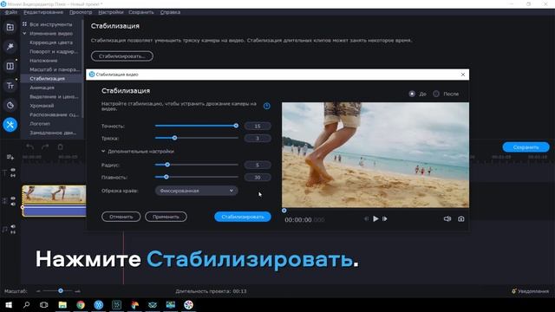Click the blue Стабилизировать button in dialog
Viewport: 555px width, 312px height.
243,217
